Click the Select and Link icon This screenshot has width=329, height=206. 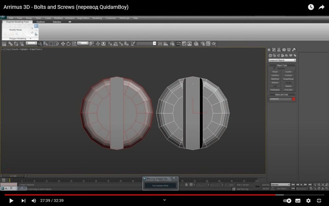10,44
